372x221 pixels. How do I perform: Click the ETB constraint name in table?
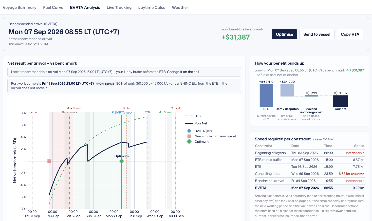click(x=258, y=167)
